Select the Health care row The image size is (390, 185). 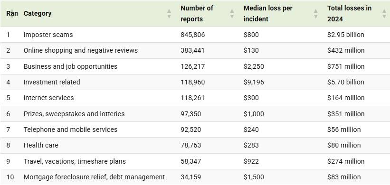[195, 145]
